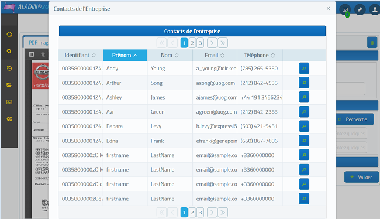The height and width of the screenshot is (219, 380).
Task: Click the up arrow in PDF viewer toolbar
Action: point(43,54)
